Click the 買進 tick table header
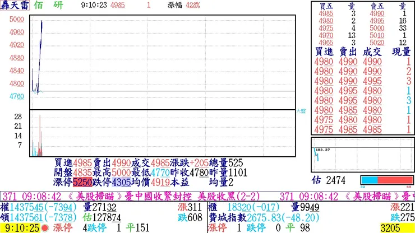415x233 pixels. [x=324, y=52]
